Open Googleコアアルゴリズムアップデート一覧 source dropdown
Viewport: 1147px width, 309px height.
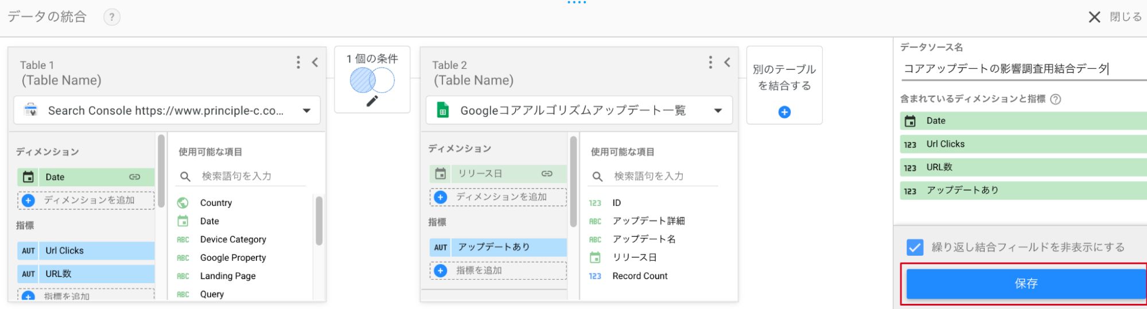[718, 111]
